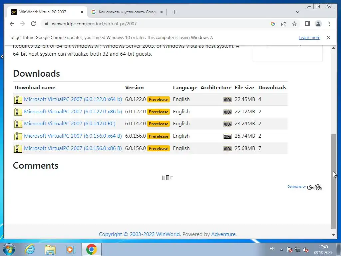The width and height of the screenshot is (341, 256).
Task: Click Prerelease badge in 23.24MB row
Action: coord(159,124)
